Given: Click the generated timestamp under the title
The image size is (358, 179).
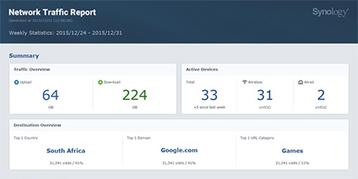Looking at the screenshot, I should 41,21.
